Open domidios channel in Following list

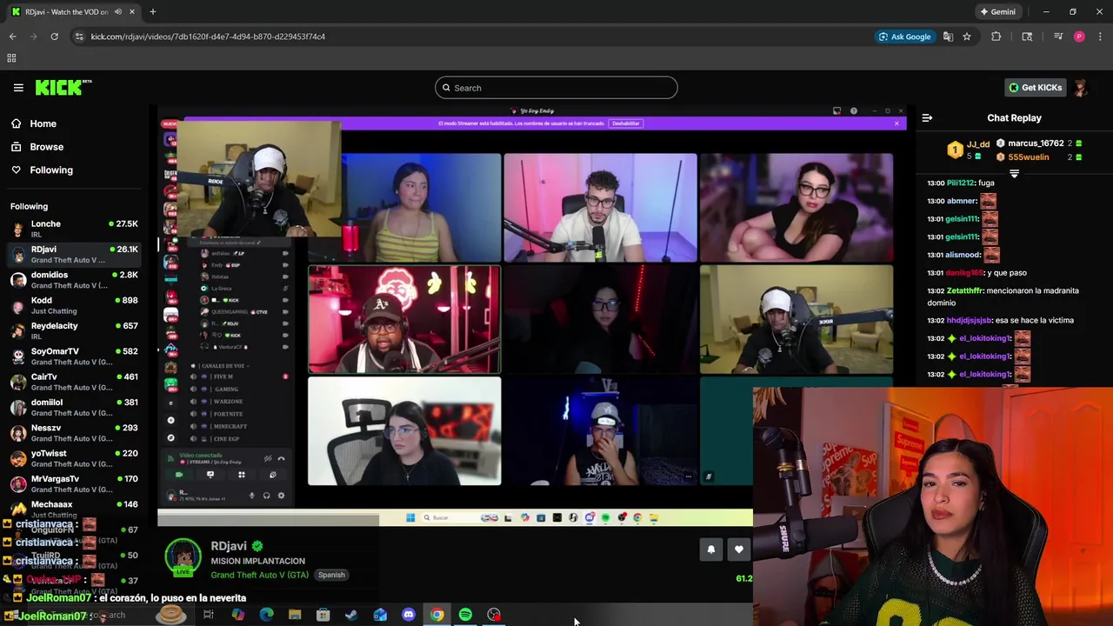pos(74,280)
